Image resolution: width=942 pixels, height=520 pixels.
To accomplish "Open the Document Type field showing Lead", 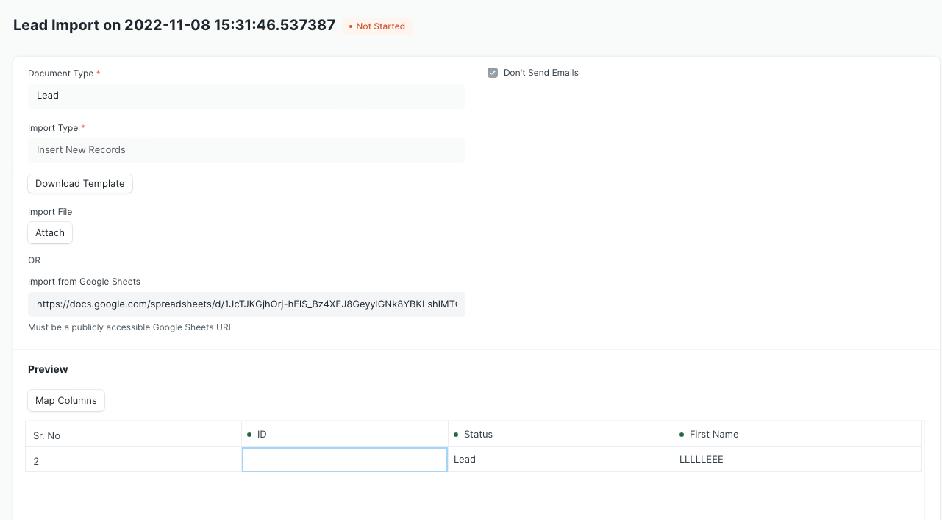I will [246, 96].
